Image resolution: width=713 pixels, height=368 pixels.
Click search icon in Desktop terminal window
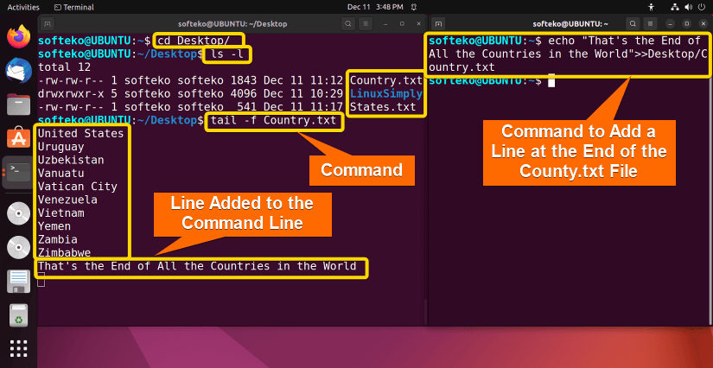point(348,23)
